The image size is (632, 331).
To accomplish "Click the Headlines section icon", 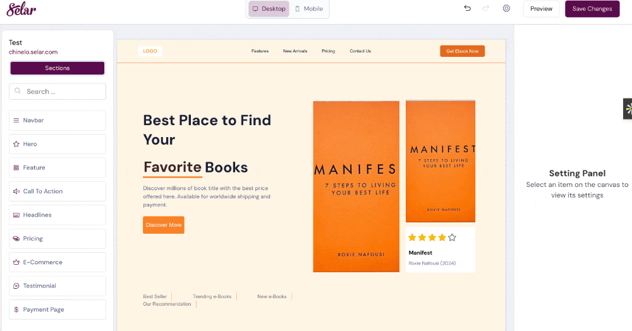I will click(x=16, y=215).
